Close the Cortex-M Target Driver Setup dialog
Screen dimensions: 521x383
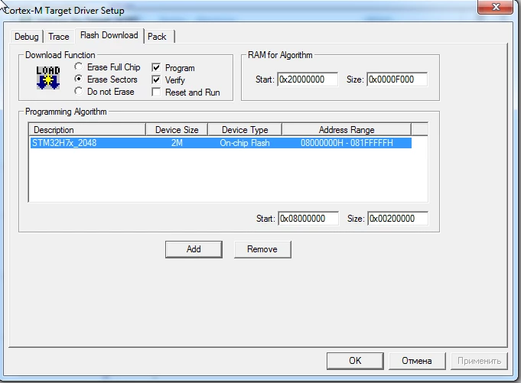[496, 7]
